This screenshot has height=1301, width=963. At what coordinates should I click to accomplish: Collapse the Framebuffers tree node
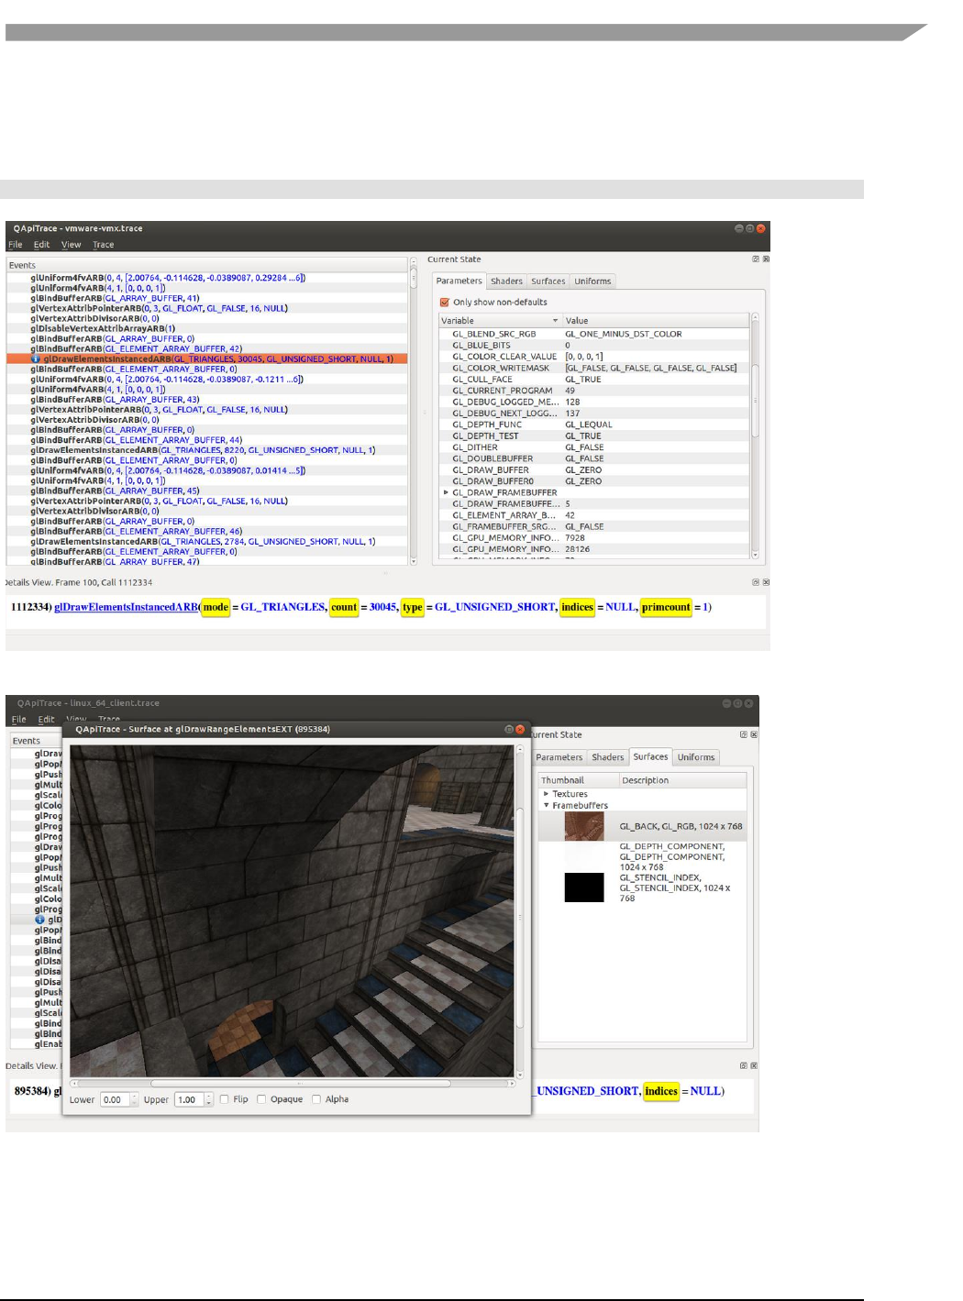pos(546,805)
